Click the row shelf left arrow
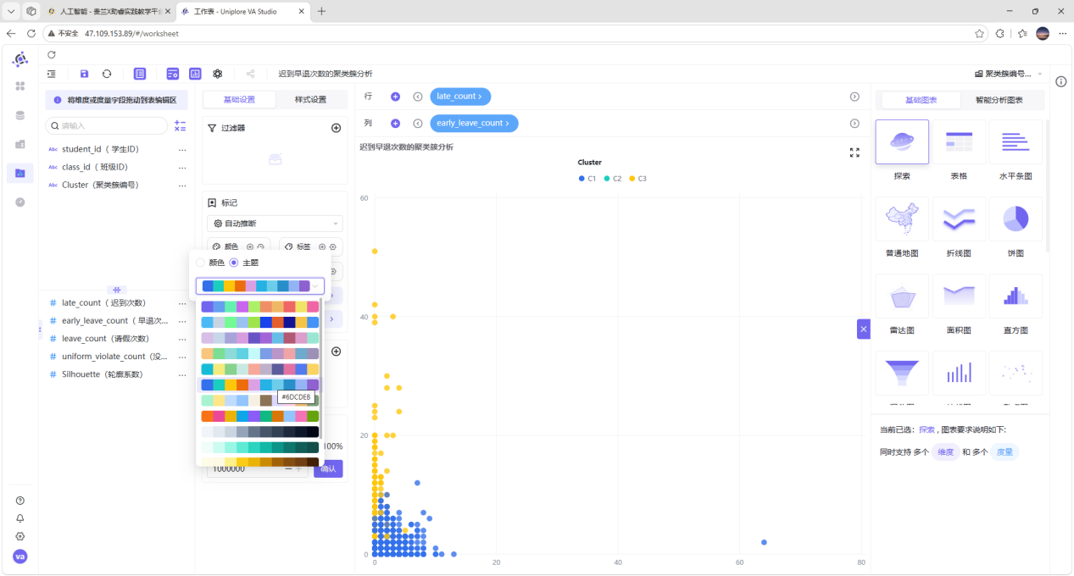Image resolution: width=1074 pixels, height=576 pixels. click(x=417, y=97)
